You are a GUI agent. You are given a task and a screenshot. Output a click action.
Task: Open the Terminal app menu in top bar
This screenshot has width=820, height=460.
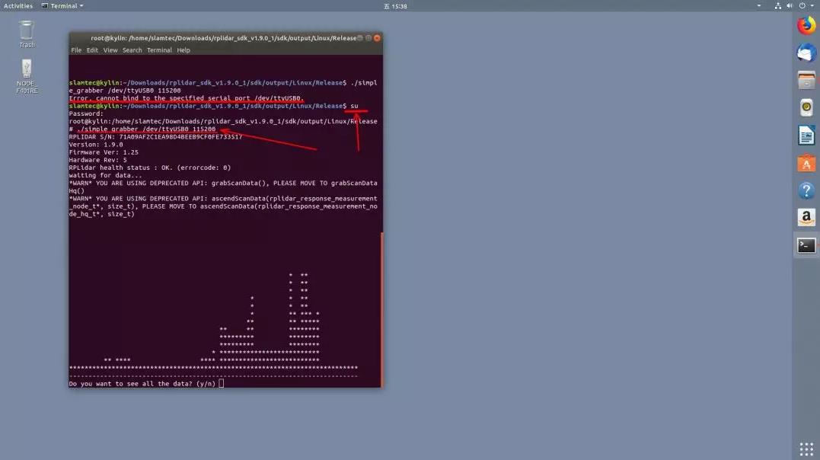pos(62,6)
